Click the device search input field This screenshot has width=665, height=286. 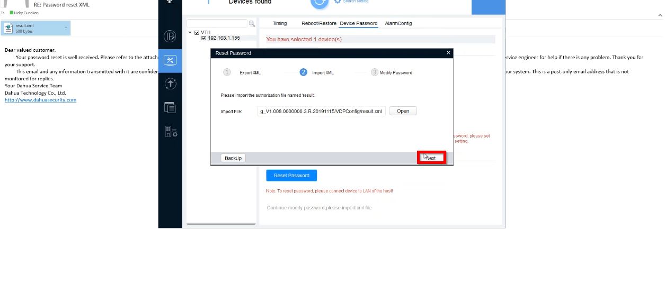217,24
